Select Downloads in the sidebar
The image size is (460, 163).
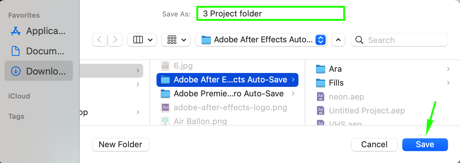coord(39,71)
